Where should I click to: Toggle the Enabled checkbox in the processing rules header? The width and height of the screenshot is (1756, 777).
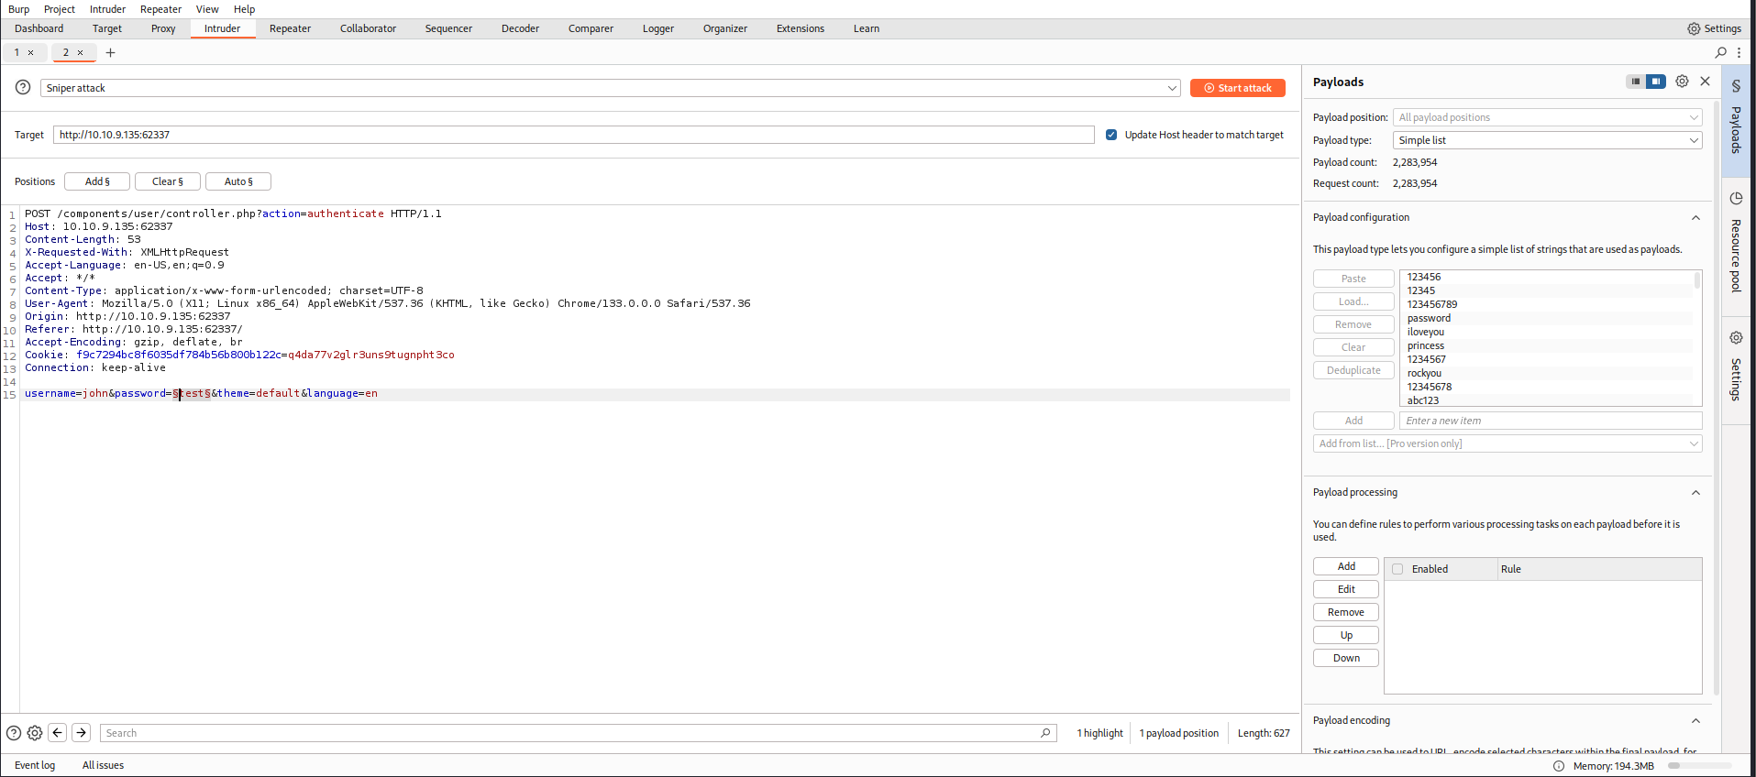pyautogui.click(x=1397, y=569)
